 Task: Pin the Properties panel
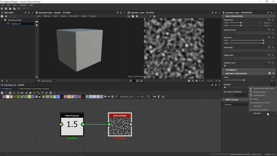[268, 13]
